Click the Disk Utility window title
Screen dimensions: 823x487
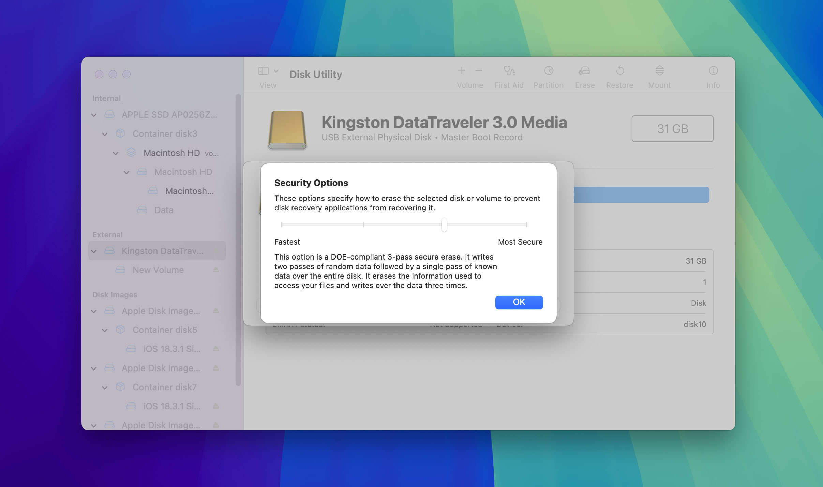[x=316, y=74]
